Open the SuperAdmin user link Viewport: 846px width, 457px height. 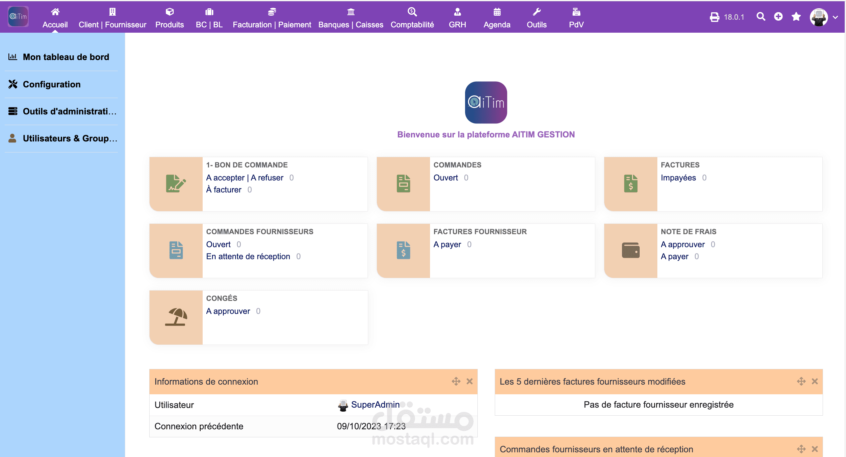pyautogui.click(x=375, y=405)
